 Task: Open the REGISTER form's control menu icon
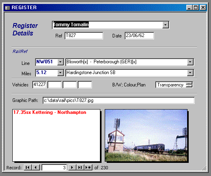pyautogui.click(x=7, y=8)
